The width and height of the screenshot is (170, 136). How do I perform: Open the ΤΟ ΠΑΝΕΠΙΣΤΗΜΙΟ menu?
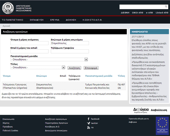13,20
